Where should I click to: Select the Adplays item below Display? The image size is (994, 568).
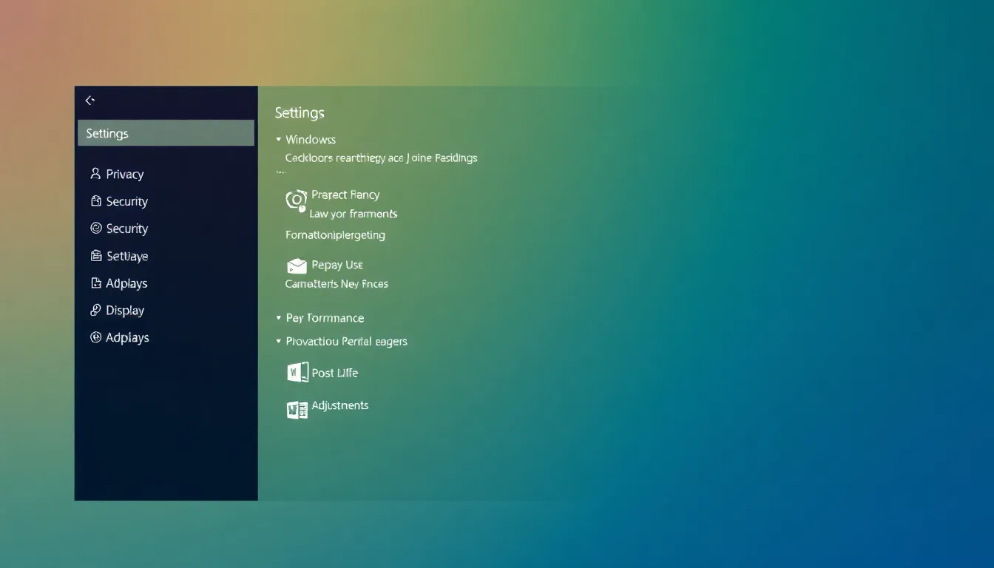pyautogui.click(x=127, y=337)
